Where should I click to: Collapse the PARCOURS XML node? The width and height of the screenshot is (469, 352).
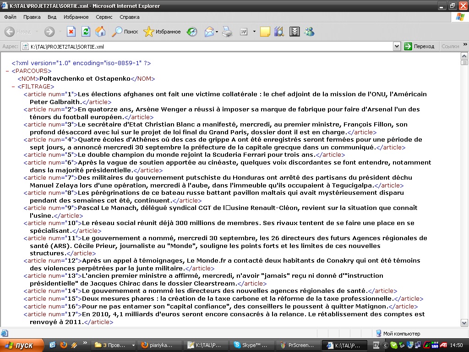coord(7,71)
